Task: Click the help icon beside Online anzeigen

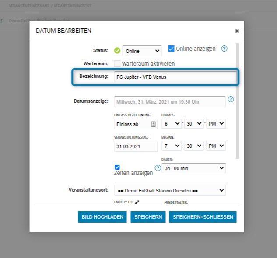Action: [x=224, y=49]
